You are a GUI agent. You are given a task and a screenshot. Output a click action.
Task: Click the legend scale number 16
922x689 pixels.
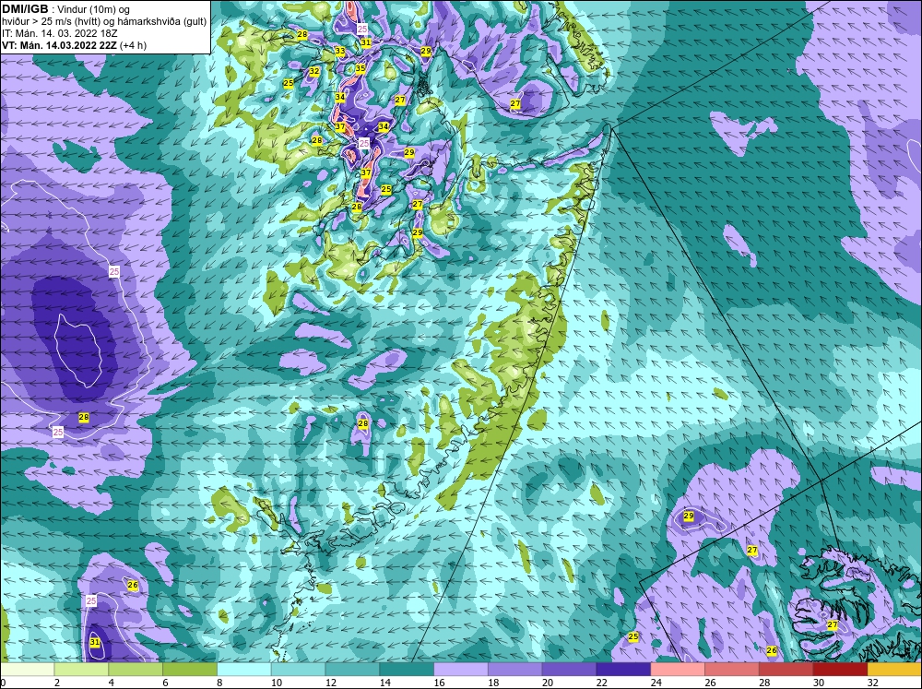pyautogui.click(x=439, y=683)
